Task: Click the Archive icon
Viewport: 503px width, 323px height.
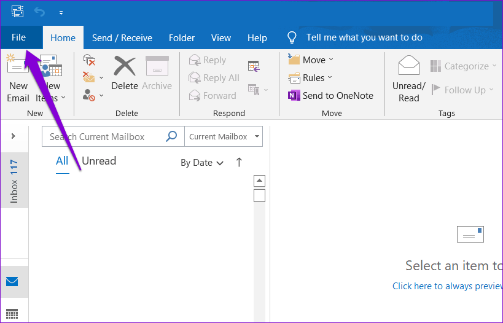Action: [x=157, y=66]
